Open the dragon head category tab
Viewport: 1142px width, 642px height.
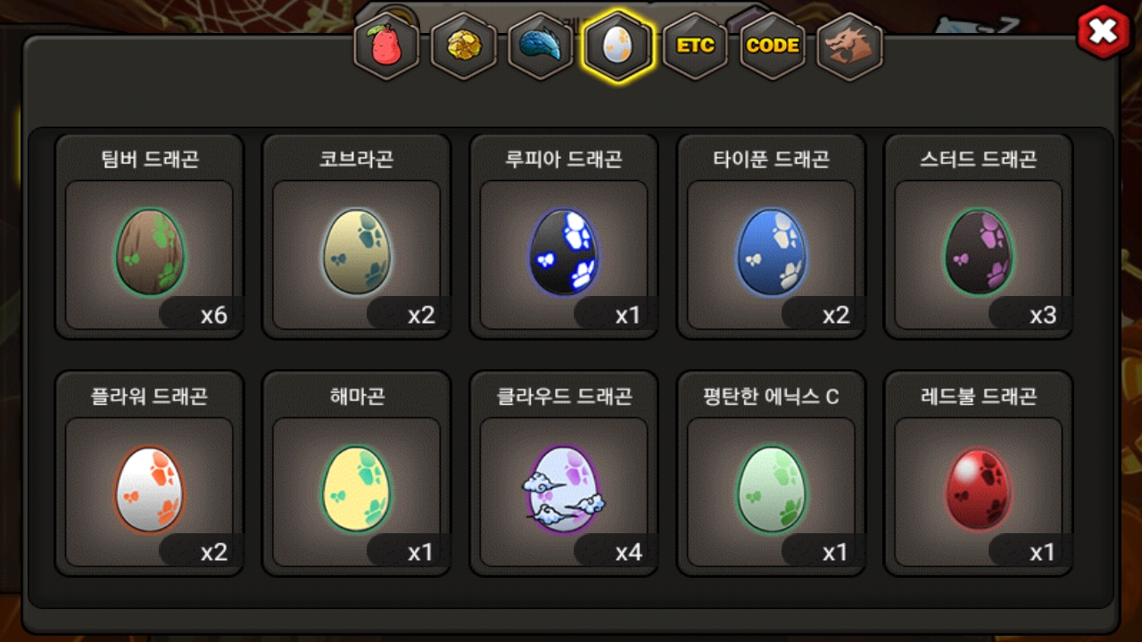(849, 46)
